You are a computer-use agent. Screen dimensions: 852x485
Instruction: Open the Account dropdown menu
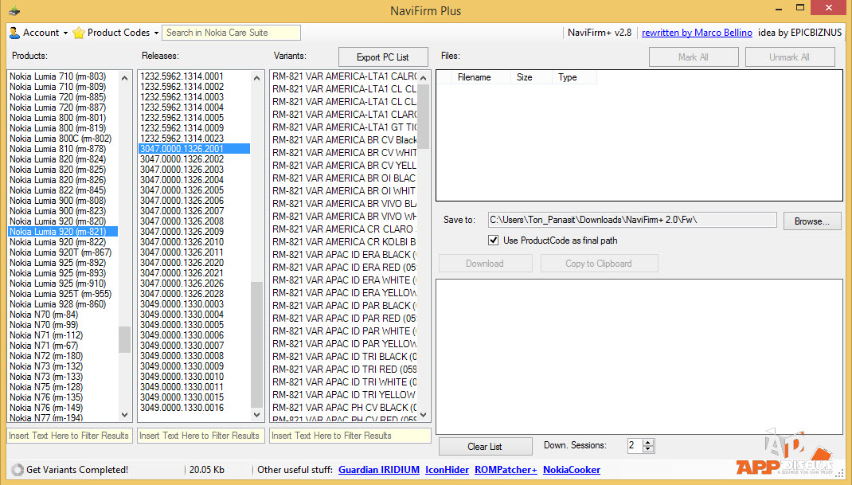[x=38, y=33]
